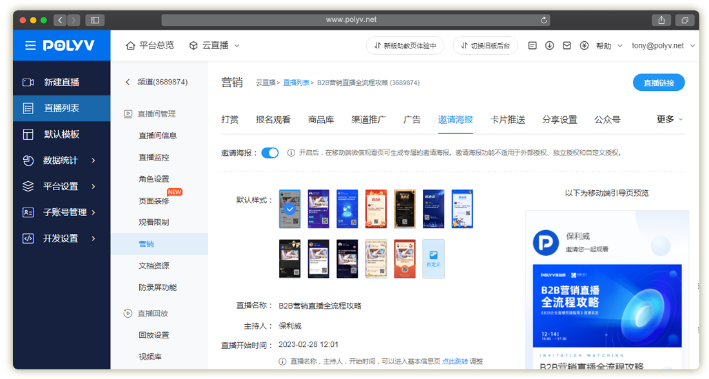Open the 渠道推广 tab

tap(369, 119)
